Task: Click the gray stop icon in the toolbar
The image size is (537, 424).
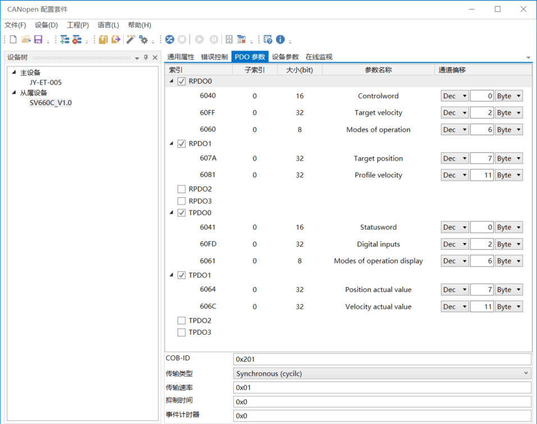Action: (182, 39)
